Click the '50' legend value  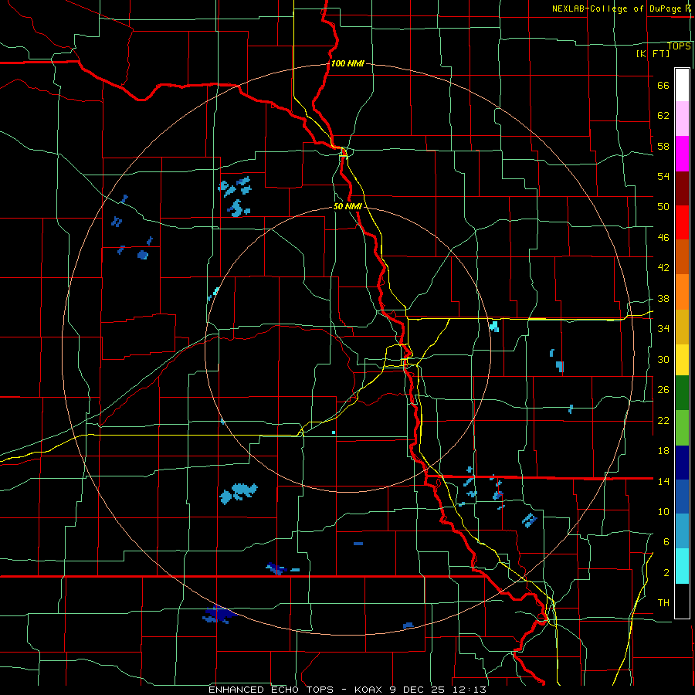663,207
